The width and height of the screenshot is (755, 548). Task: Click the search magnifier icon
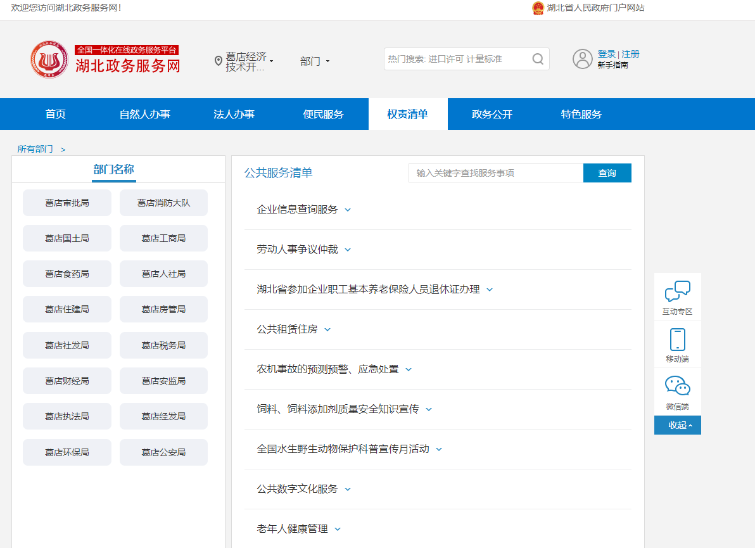pos(538,59)
